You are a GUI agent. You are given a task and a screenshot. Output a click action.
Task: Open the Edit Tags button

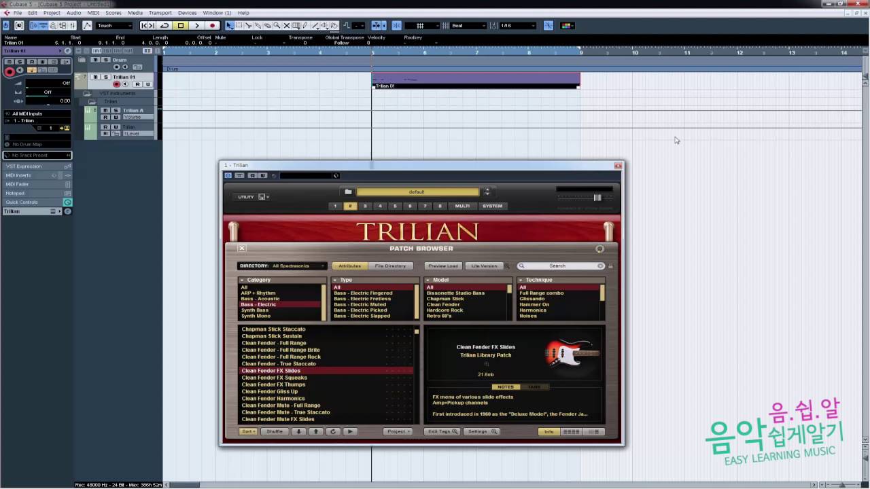[442, 432]
